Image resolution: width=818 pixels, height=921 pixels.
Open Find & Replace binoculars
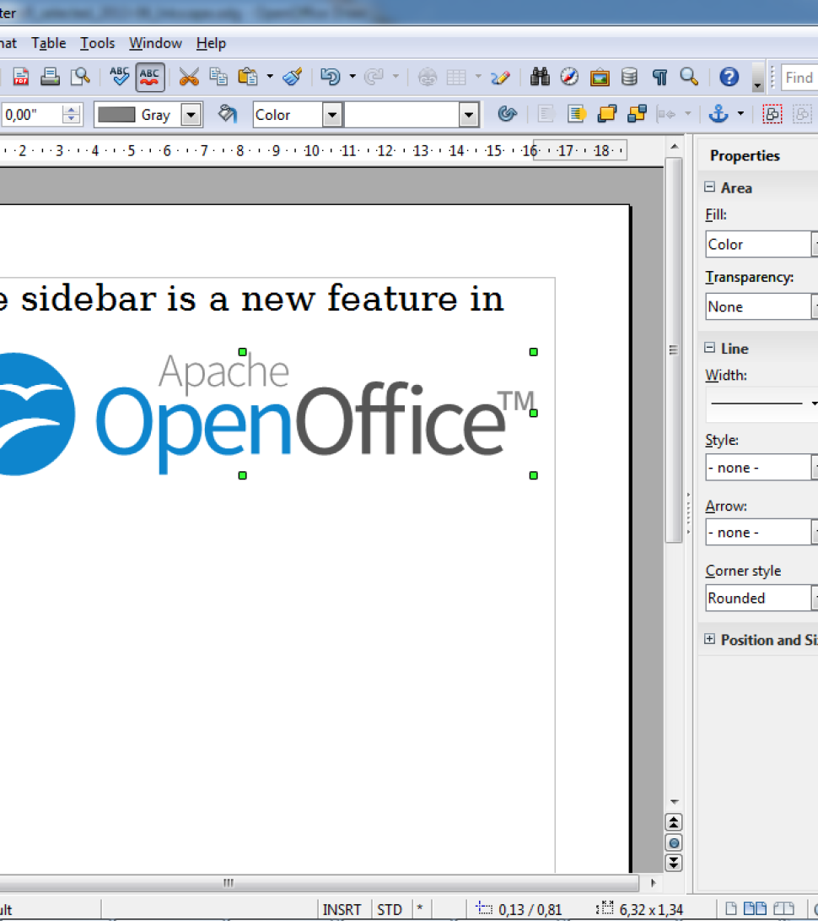click(x=539, y=77)
